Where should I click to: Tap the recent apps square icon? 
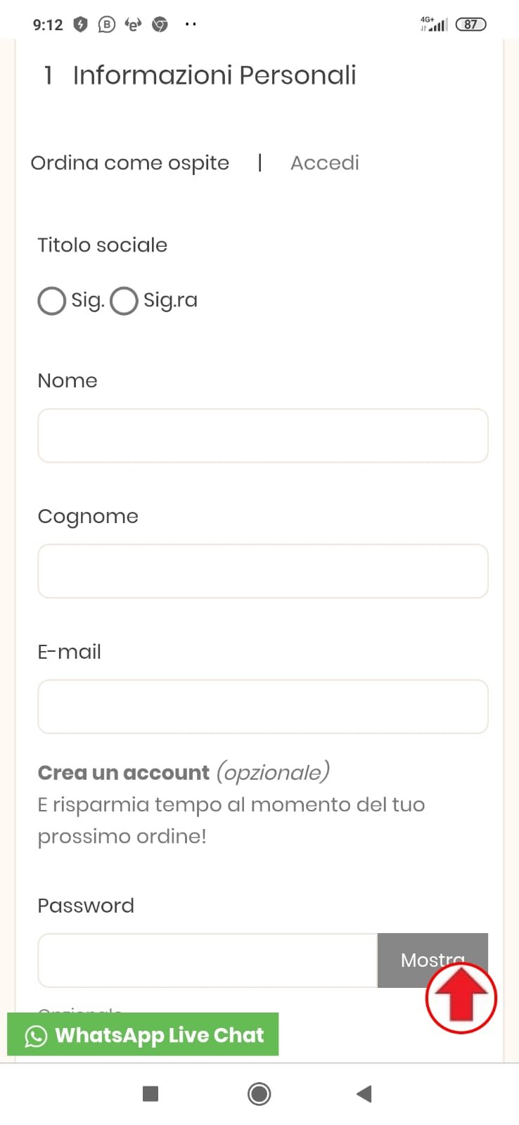click(150, 1093)
